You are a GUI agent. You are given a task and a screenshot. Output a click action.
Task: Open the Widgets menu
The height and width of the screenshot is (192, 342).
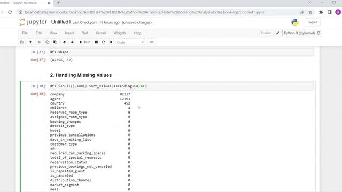click(x=120, y=33)
